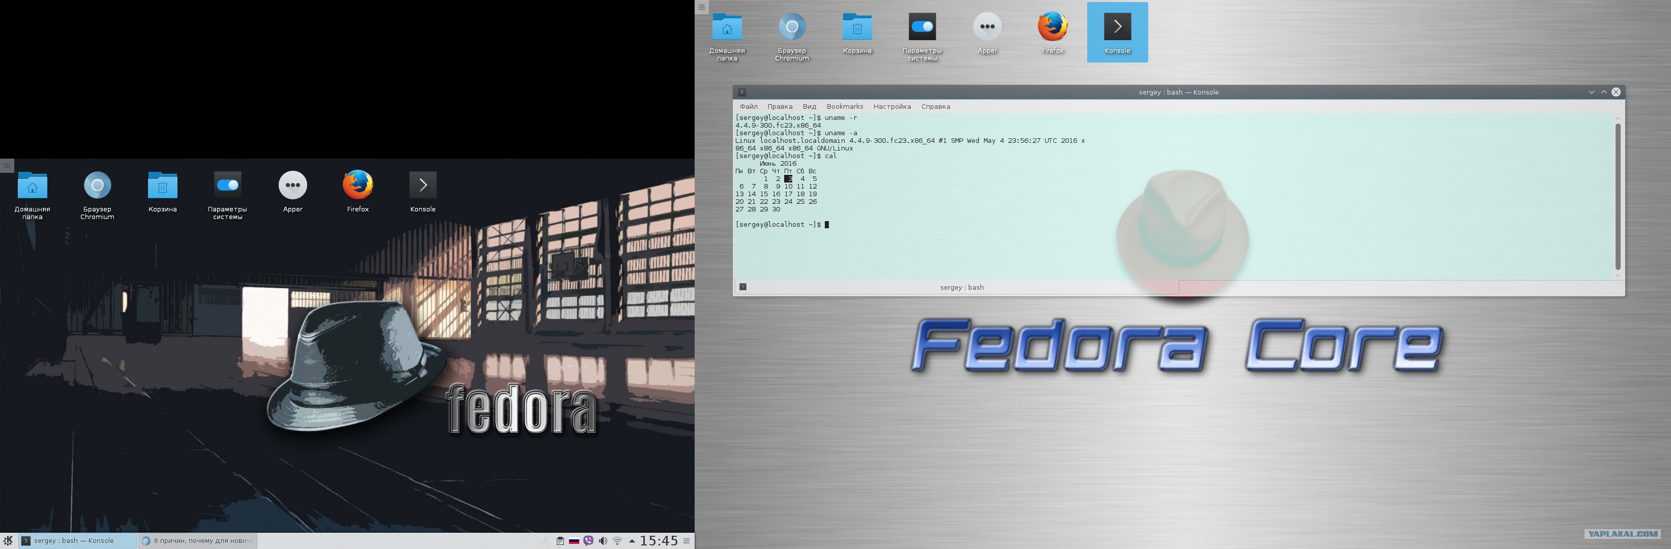Launch Firefox on the dark hat-wallpaper desktop
1671x549 pixels.
pyautogui.click(x=358, y=191)
